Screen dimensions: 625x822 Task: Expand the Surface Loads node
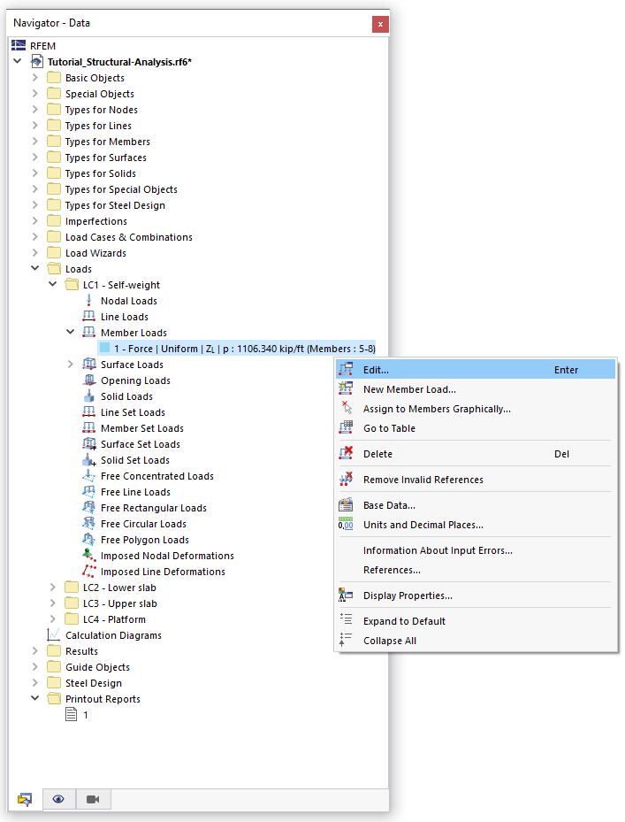click(70, 364)
